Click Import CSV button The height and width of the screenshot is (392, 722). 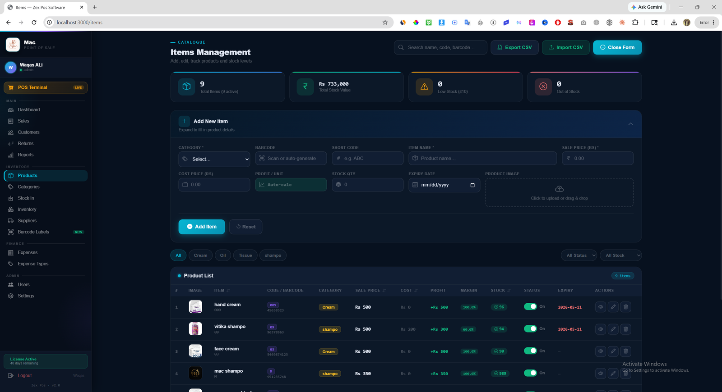[x=566, y=47]
